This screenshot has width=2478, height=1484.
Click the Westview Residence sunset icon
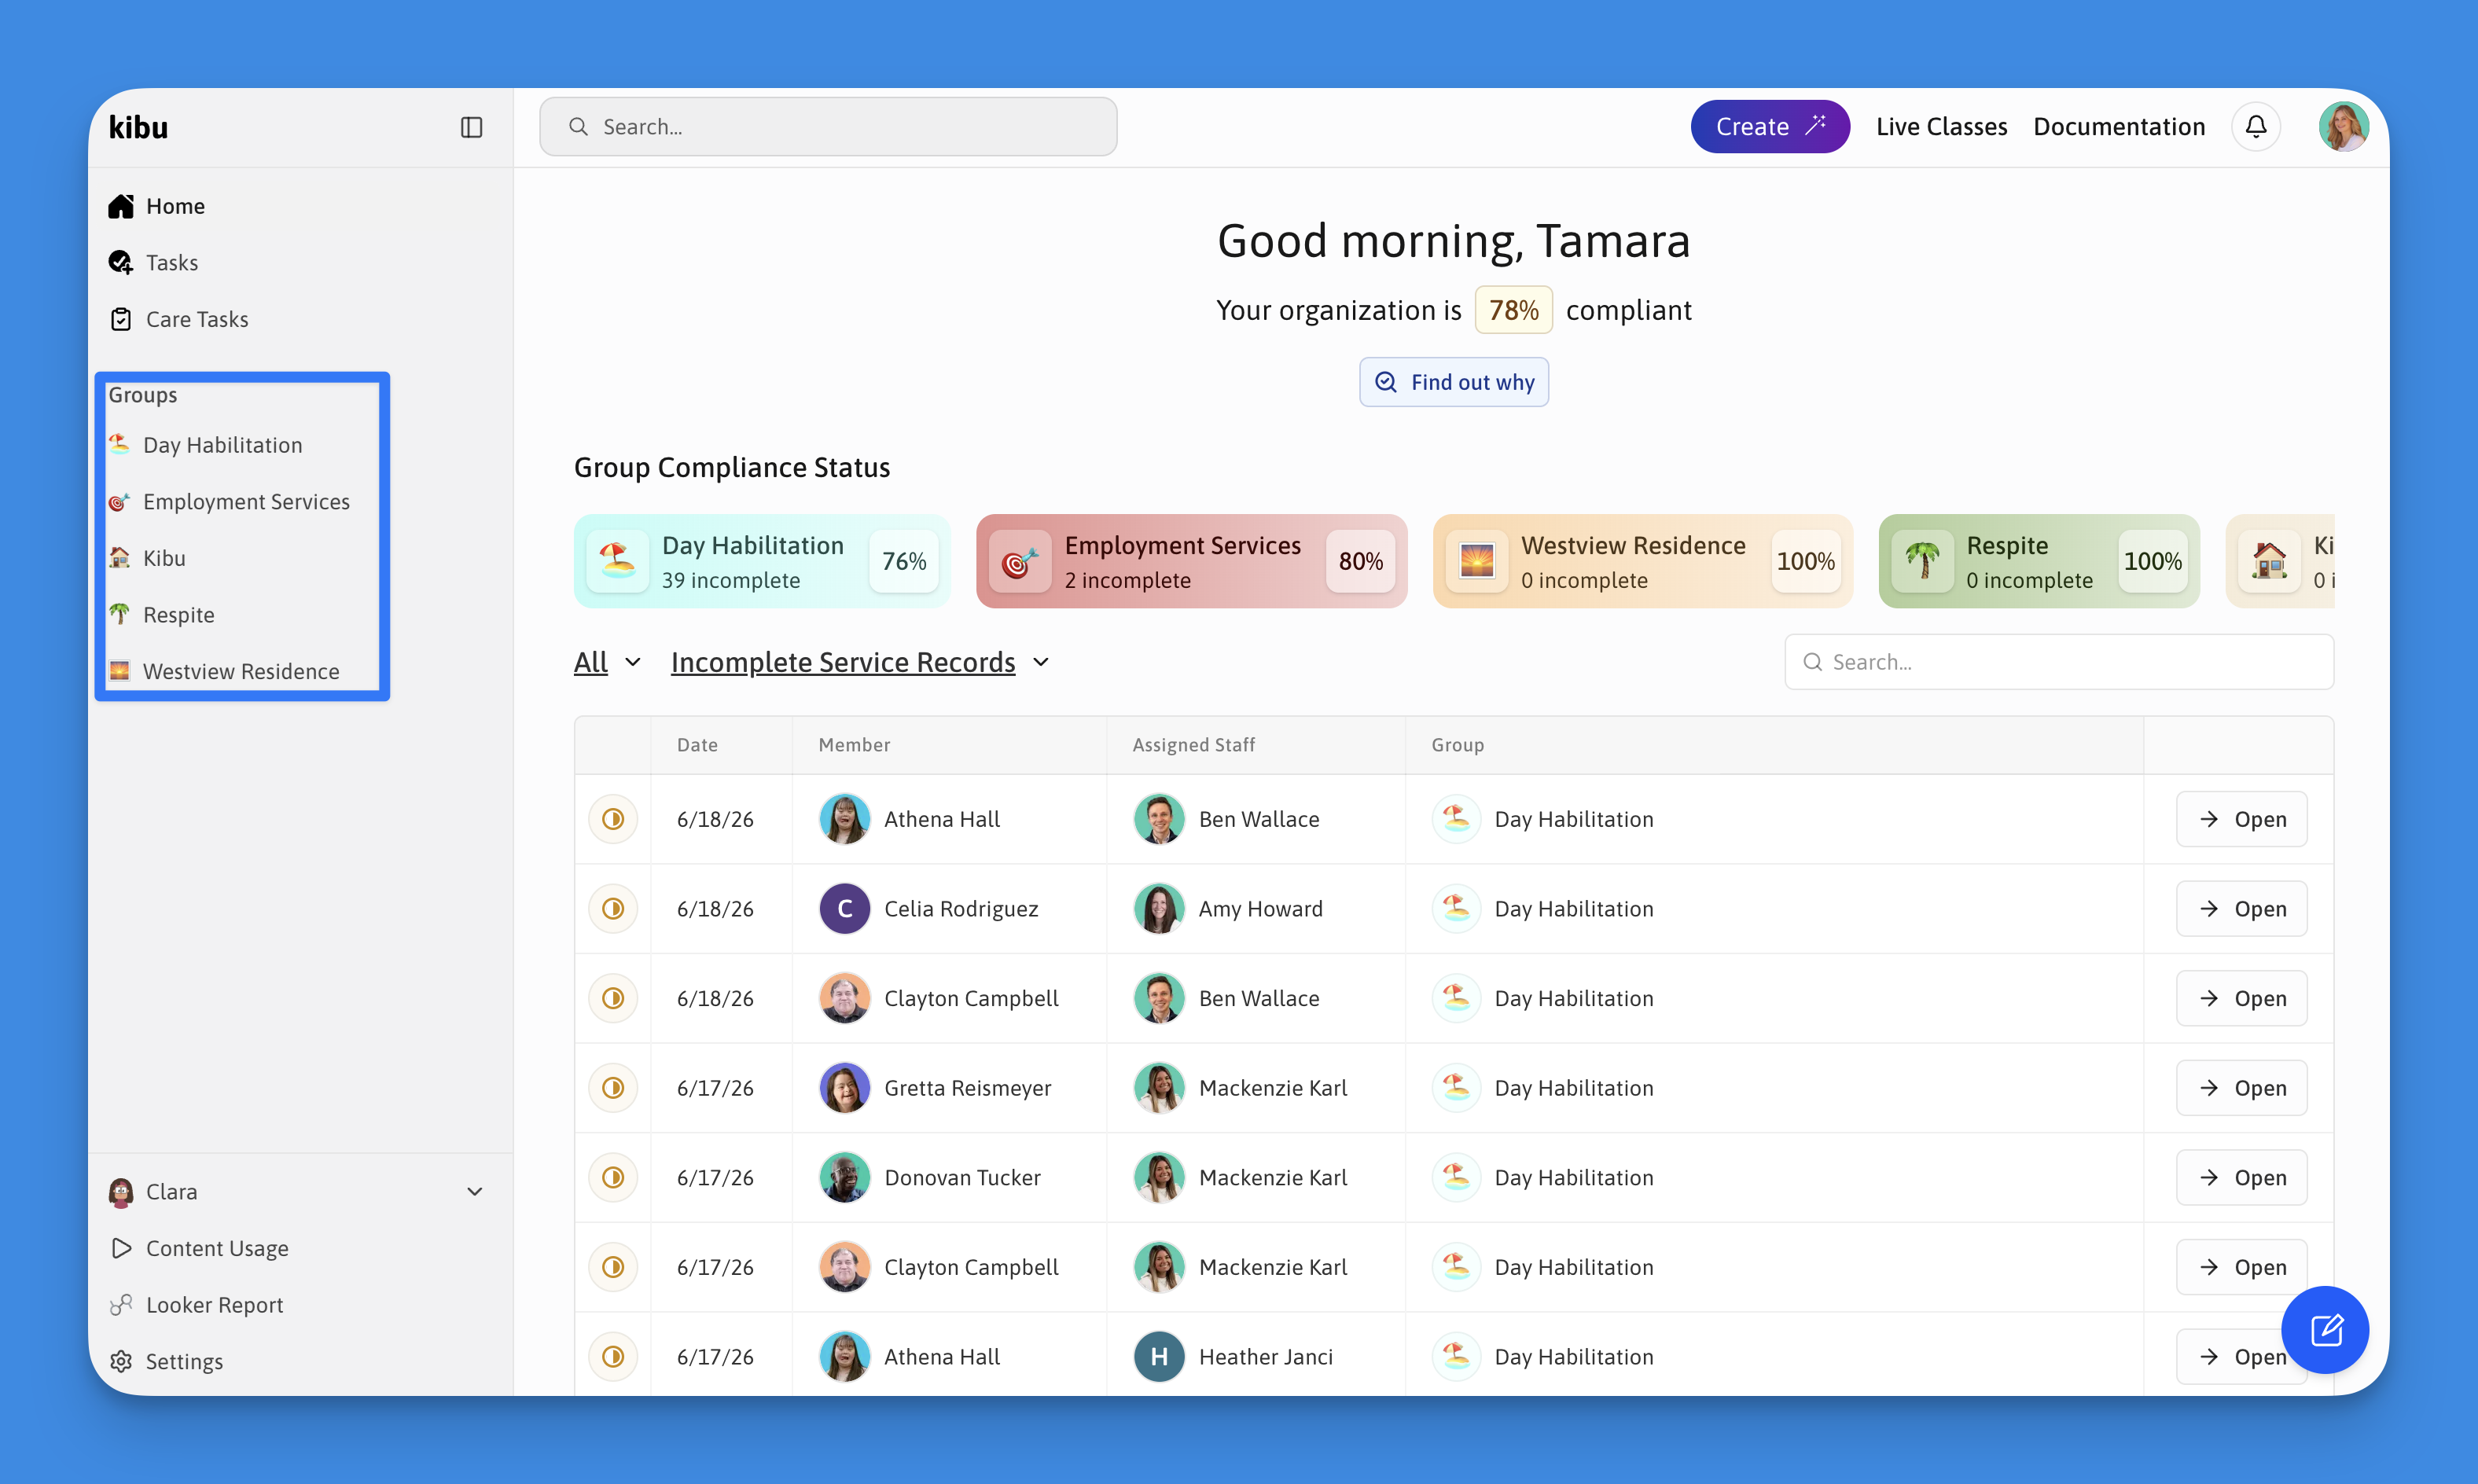1477,561
